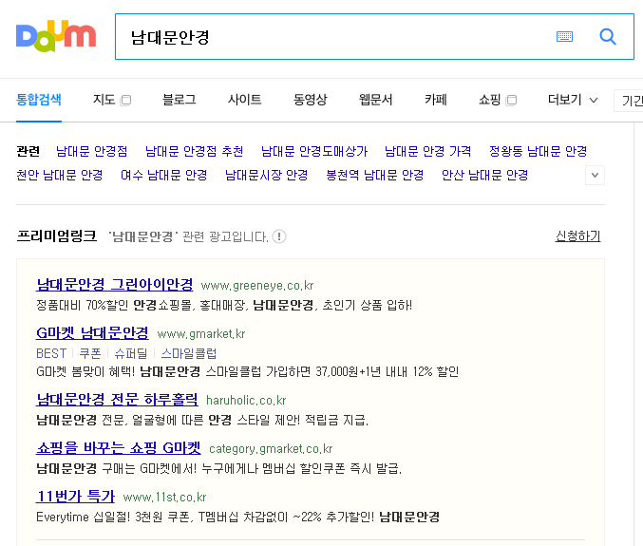The width and height of the screenshot is (643, 546).
Task: Open the 쇼핑을 바꾸는 쇼핑 G마켓 link
Action: (119, 447)
